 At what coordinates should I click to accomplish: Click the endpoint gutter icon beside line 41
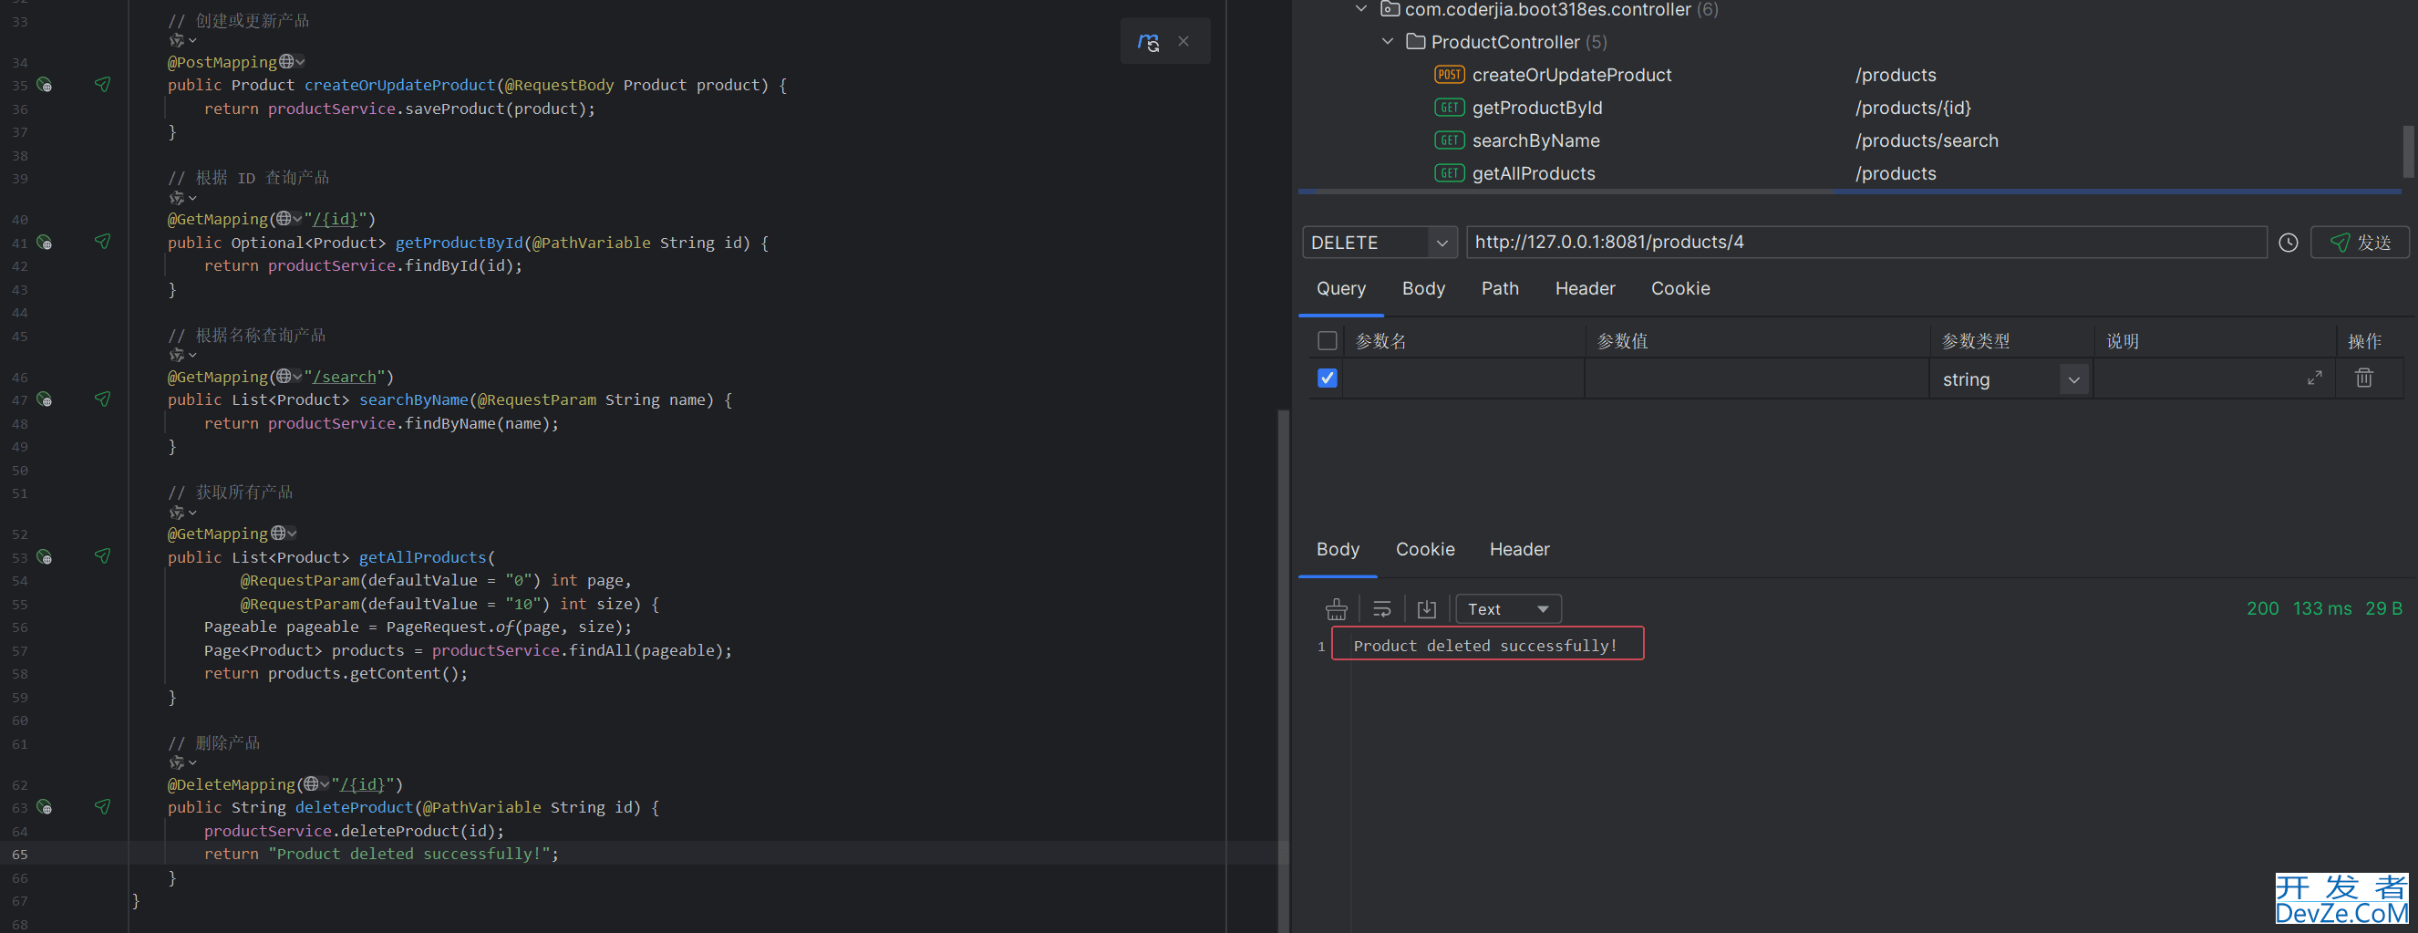(x=44, y=243)
